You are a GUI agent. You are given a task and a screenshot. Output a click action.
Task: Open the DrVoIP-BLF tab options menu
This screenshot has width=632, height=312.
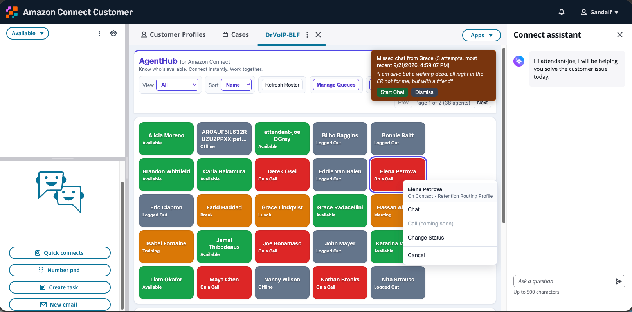pos(307,35)
